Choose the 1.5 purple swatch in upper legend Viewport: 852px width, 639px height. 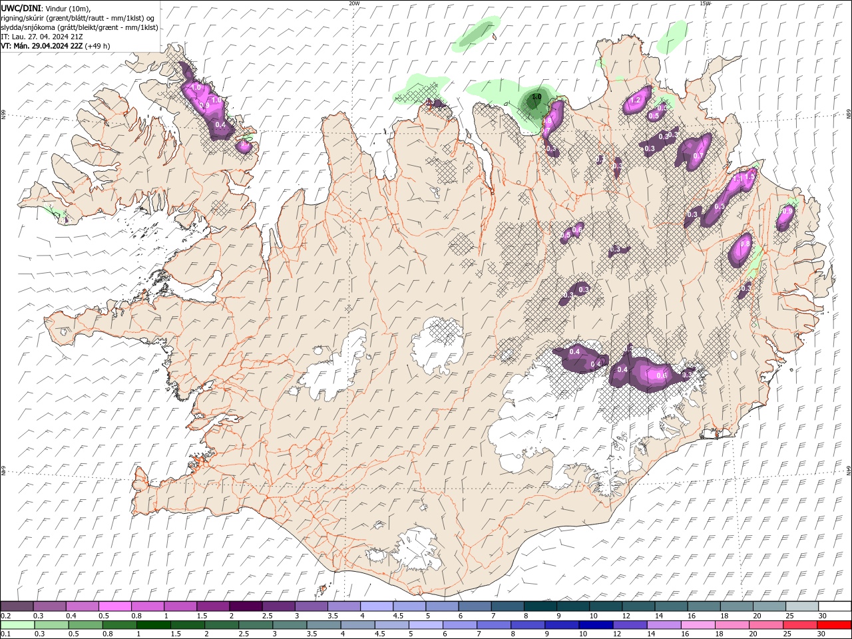coord(213,606)
